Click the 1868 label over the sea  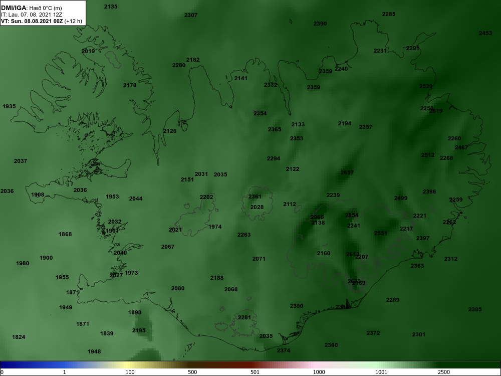65,235
